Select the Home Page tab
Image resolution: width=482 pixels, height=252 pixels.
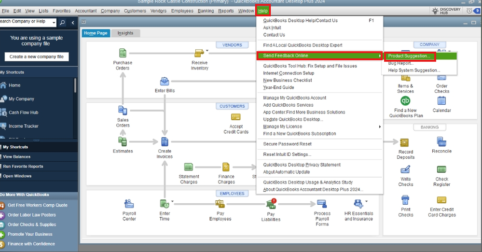pos(96,33)
